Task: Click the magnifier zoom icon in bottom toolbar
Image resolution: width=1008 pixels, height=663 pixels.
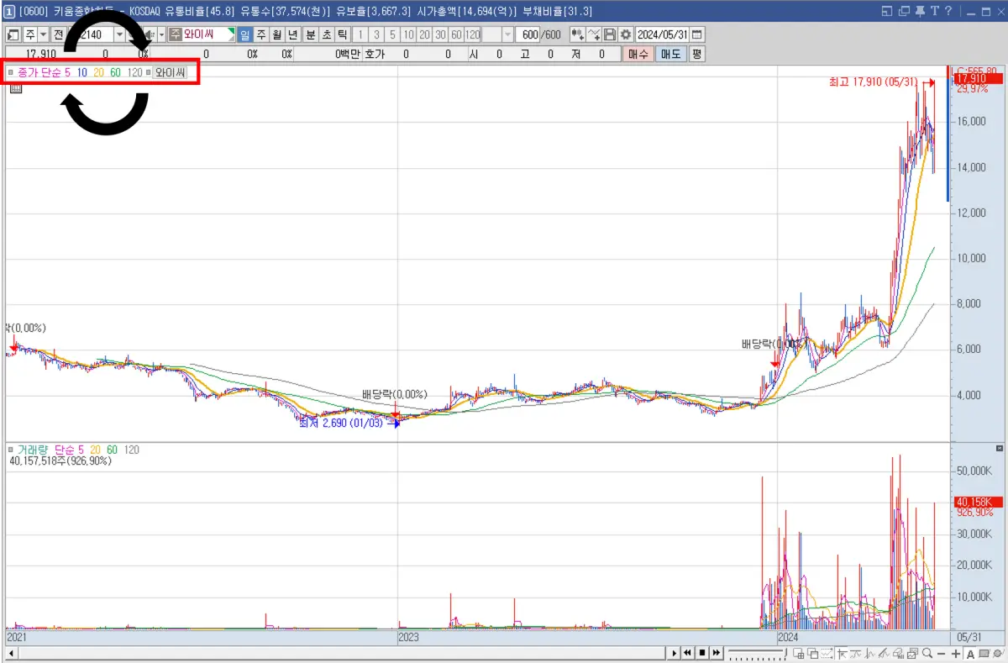Action: 927,653
